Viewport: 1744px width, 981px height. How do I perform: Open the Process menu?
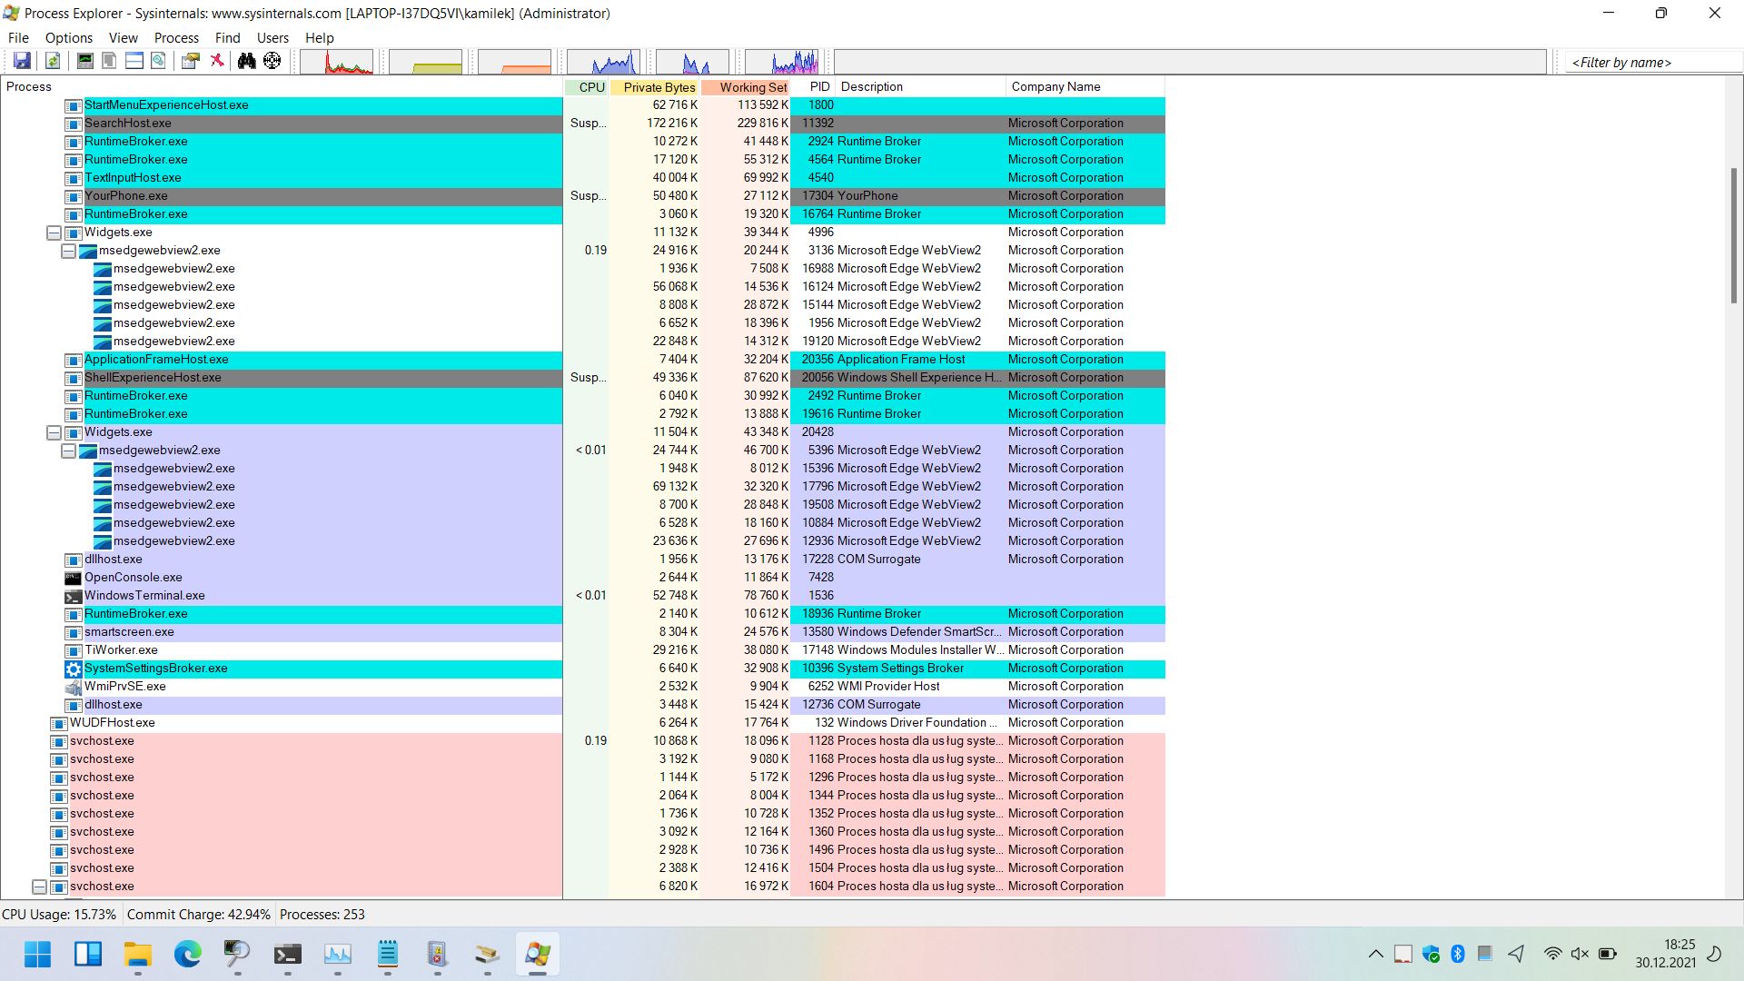(x=175, y=37)
